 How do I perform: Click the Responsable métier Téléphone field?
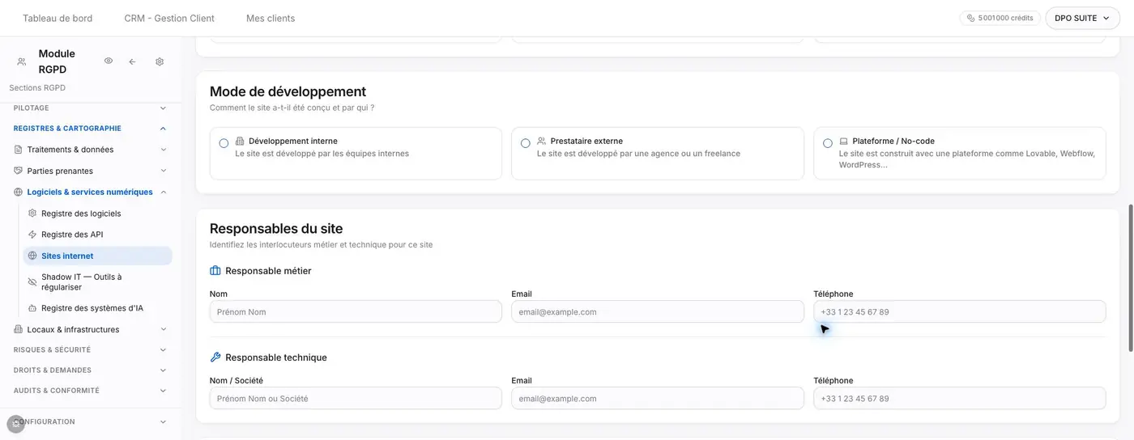pyautogui.click(x=960, y=311)
